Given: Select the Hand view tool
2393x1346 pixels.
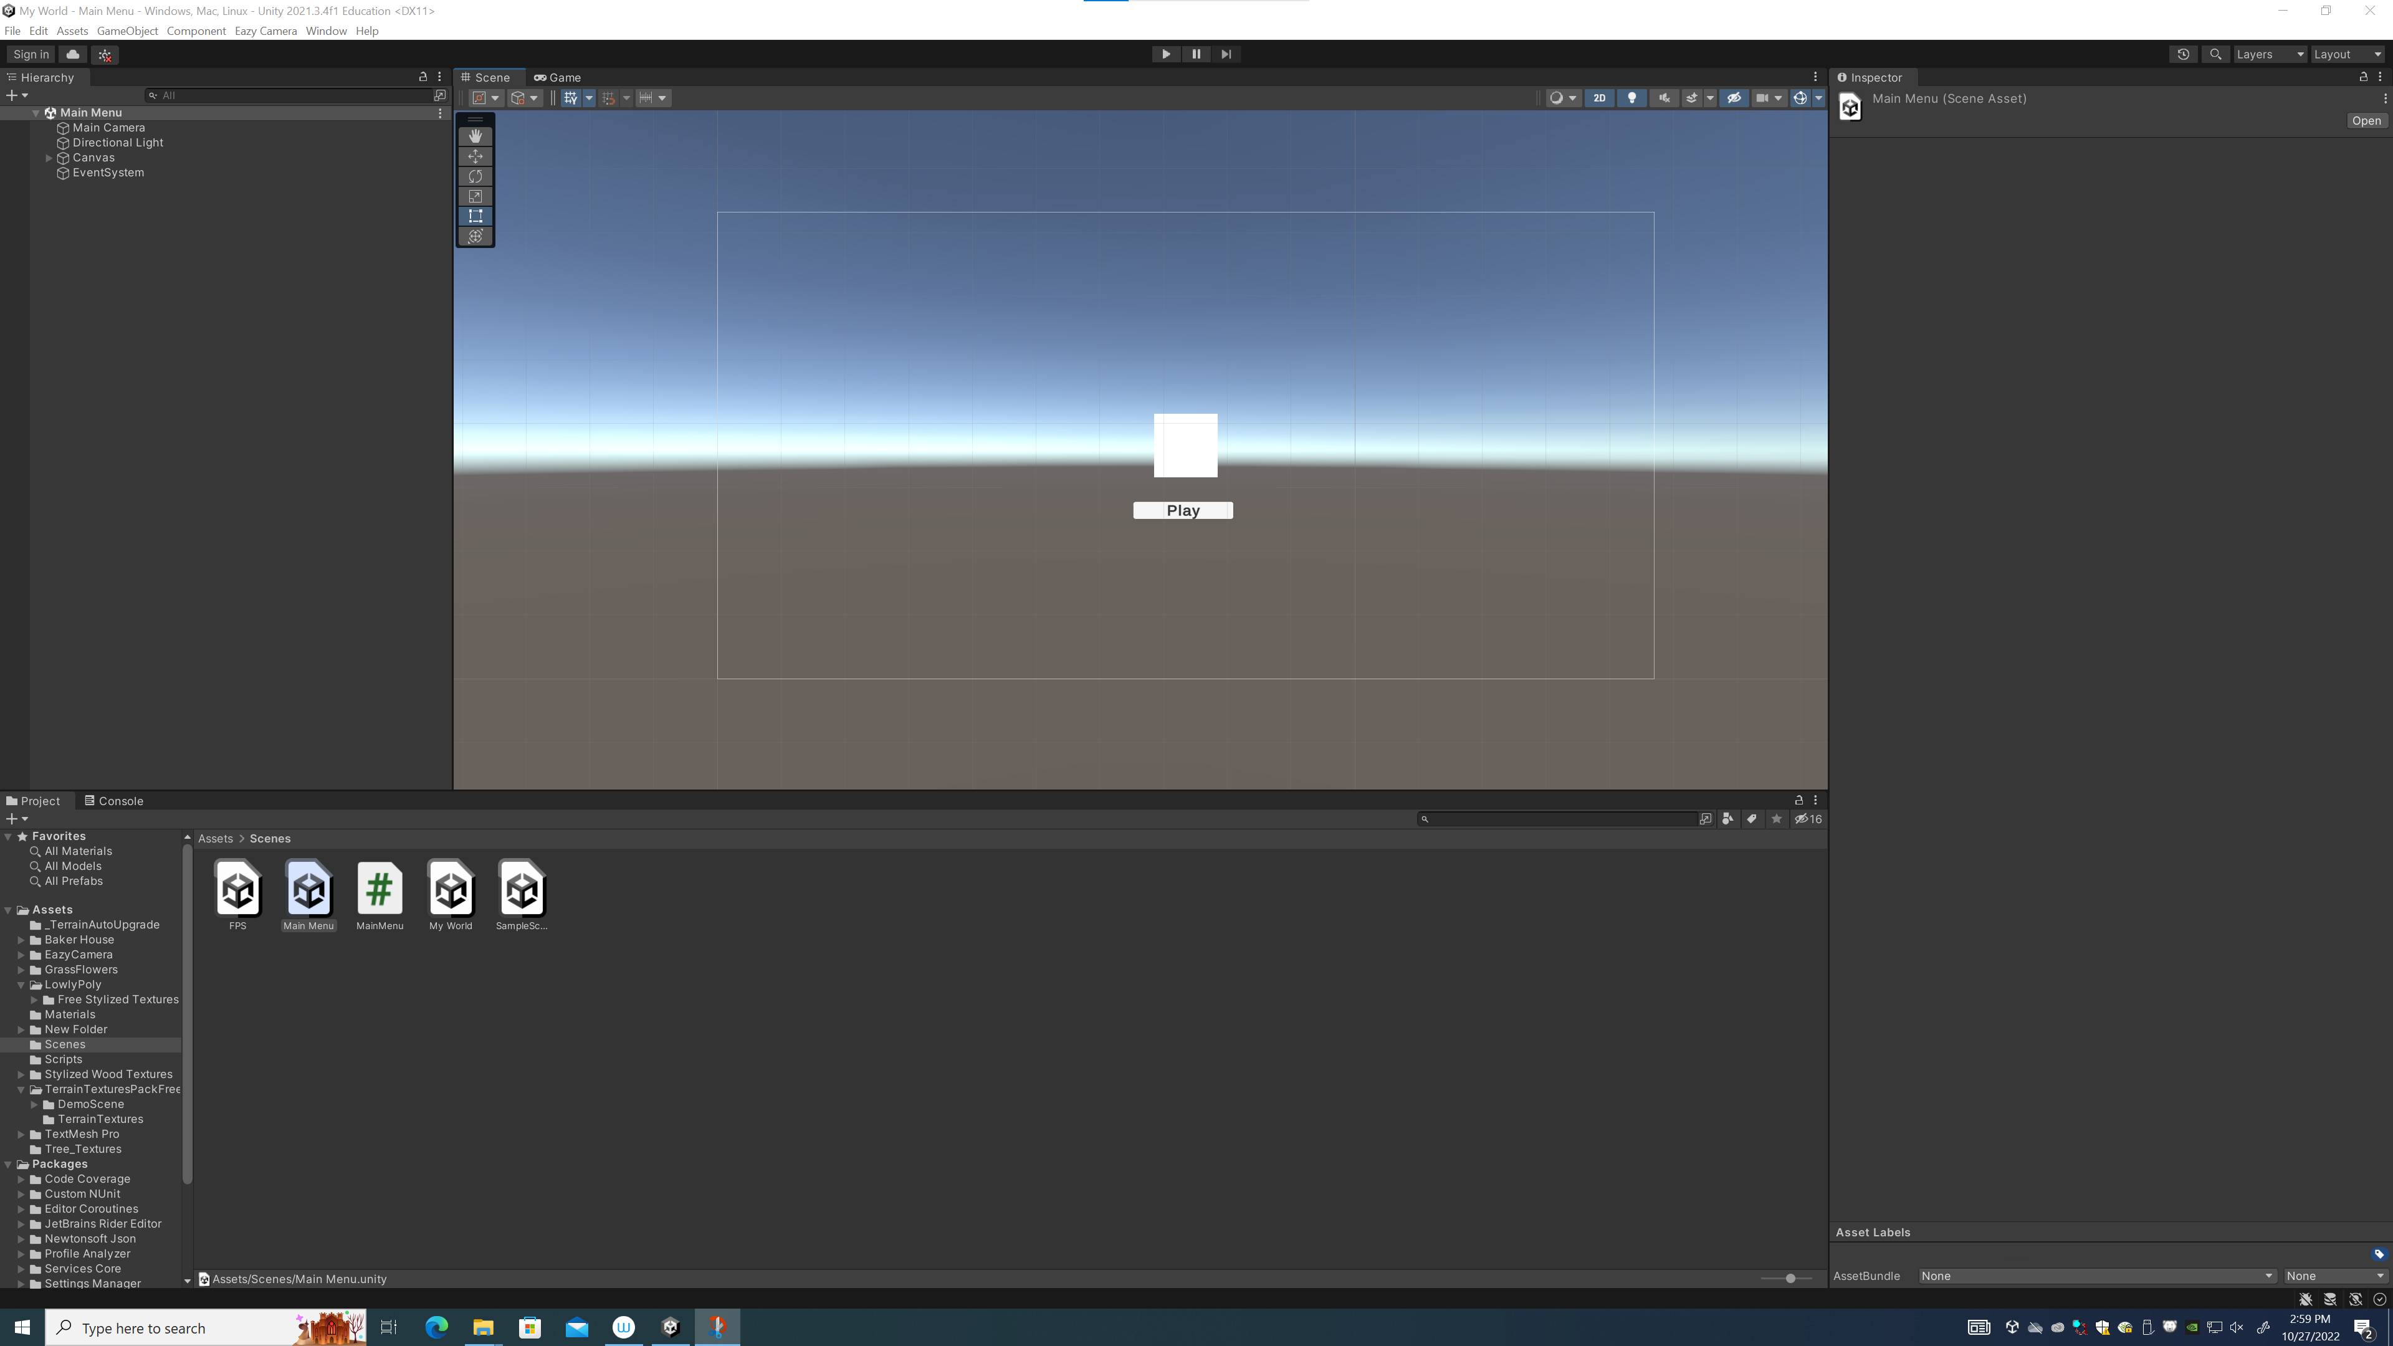Looking at the screenshot, I should coord(475,136).
